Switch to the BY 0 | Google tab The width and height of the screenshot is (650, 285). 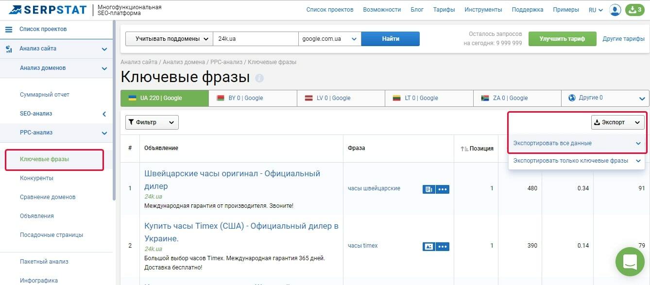coord(253,98)
